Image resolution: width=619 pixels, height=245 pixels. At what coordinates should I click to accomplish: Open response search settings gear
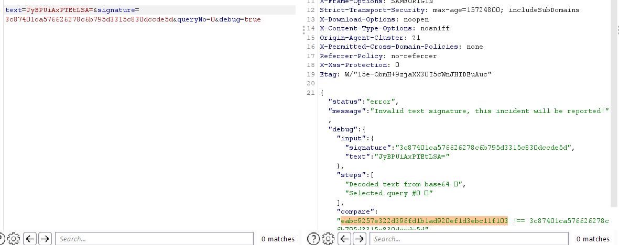329,239
